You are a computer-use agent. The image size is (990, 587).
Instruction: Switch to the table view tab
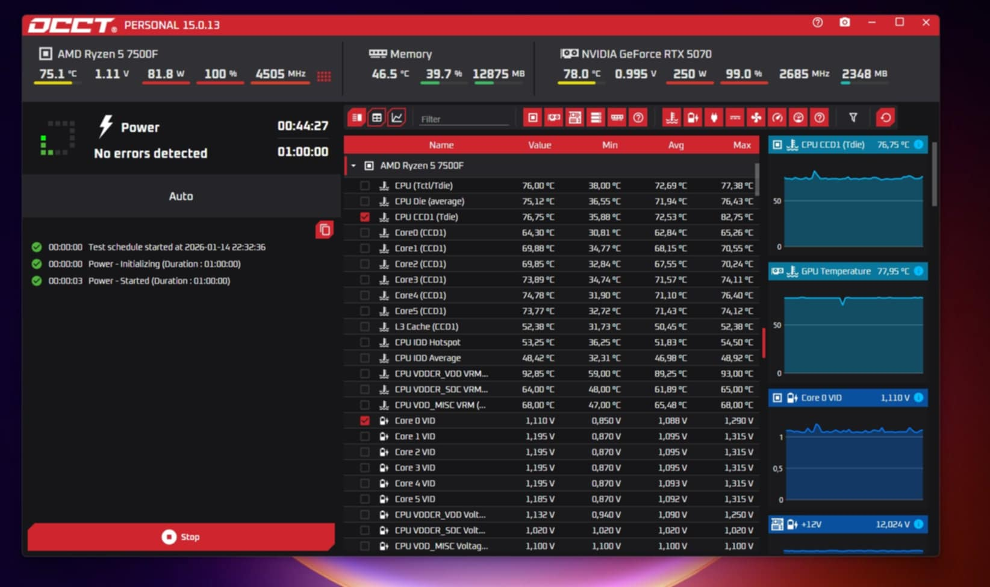tap(377, 118)
